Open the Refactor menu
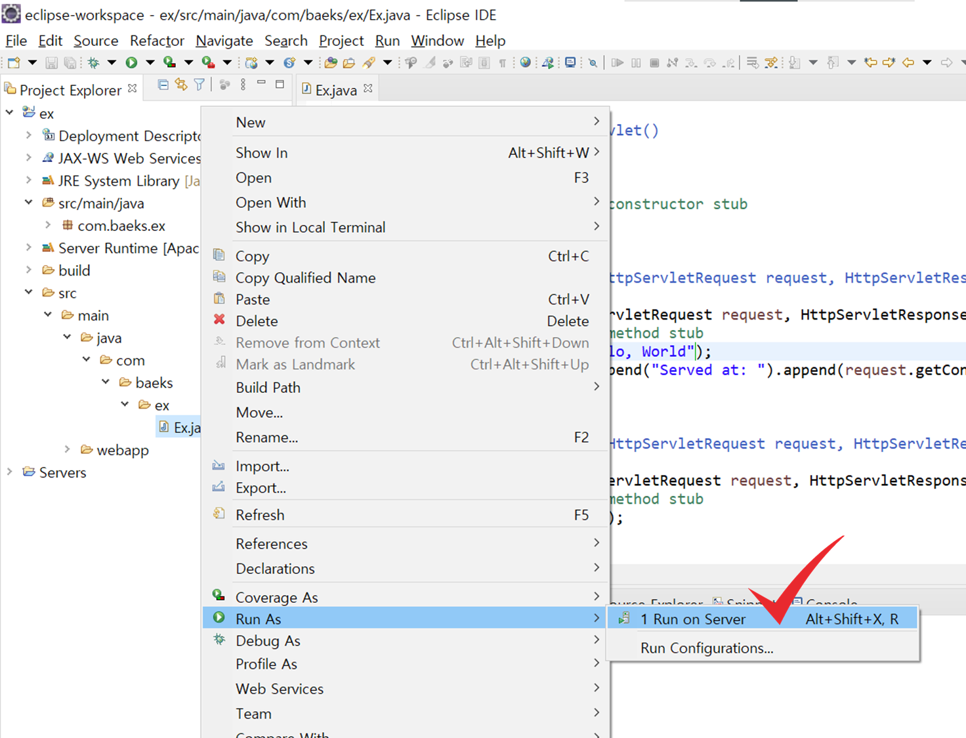This screenshot has height=738, width=966. click(157, 41)
